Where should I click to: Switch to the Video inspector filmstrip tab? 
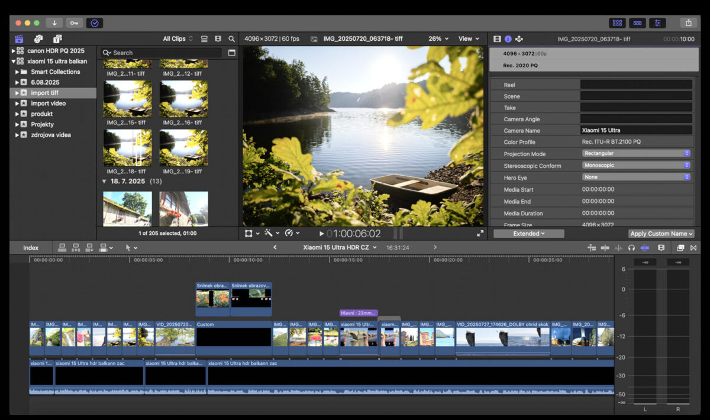tap(498, 39)
